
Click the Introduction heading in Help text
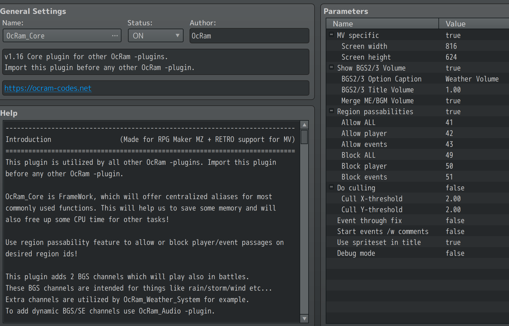point(28,139)
